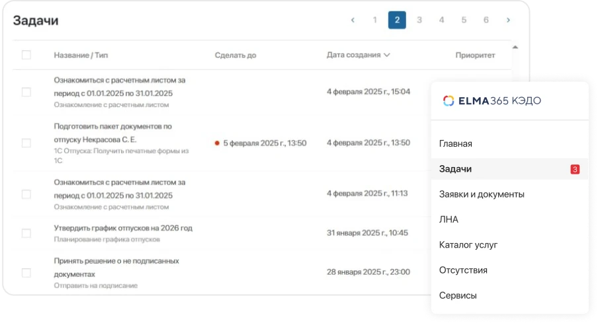This screenshot has width=598, height=329.
Task: Select checkbox for Принять решение task
Action: click(26, 272)
